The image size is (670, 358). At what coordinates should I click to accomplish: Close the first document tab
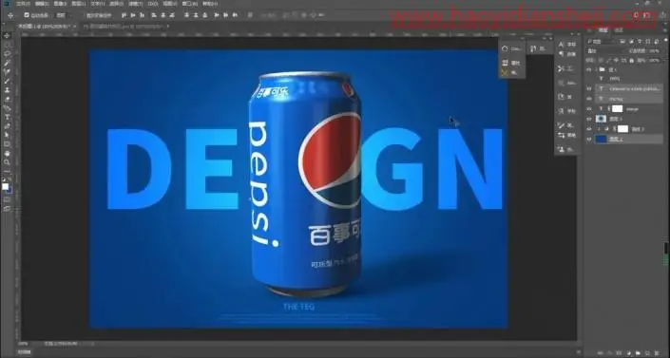click(75, 27)
